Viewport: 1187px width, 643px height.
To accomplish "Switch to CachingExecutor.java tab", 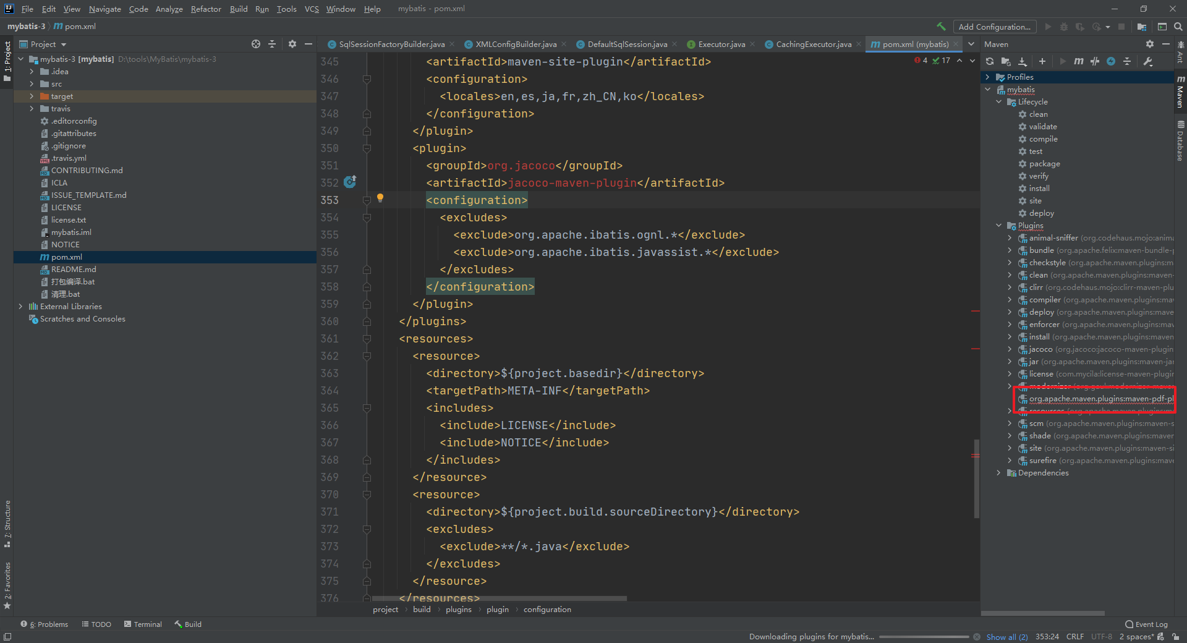I will (x=814, y=44).
